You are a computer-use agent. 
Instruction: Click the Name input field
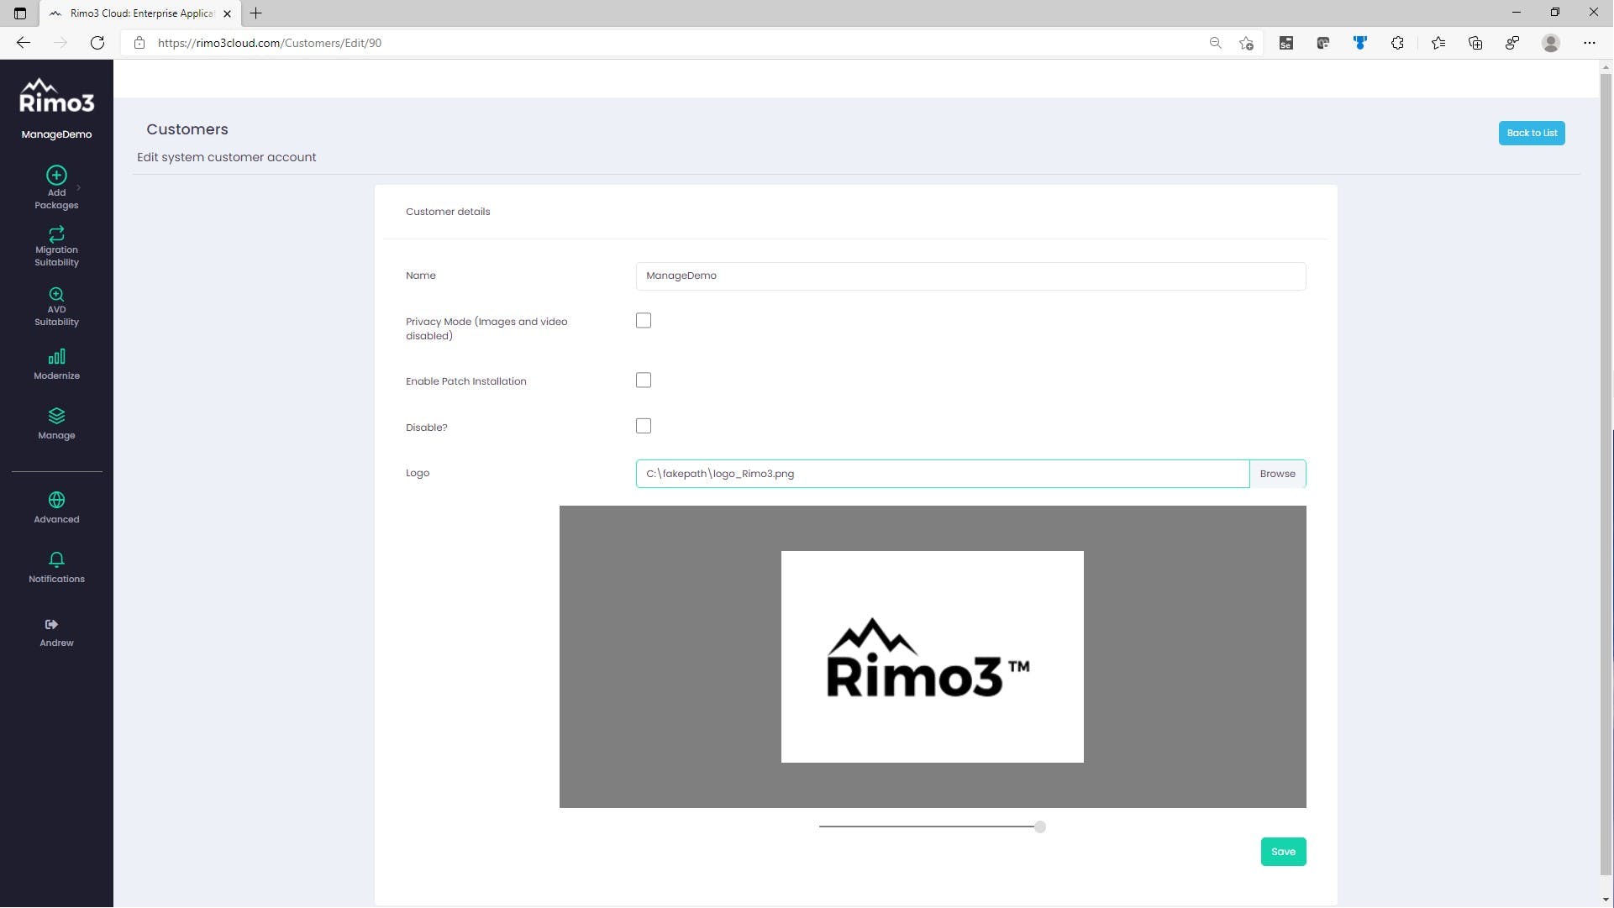click(x=970, y=276)
